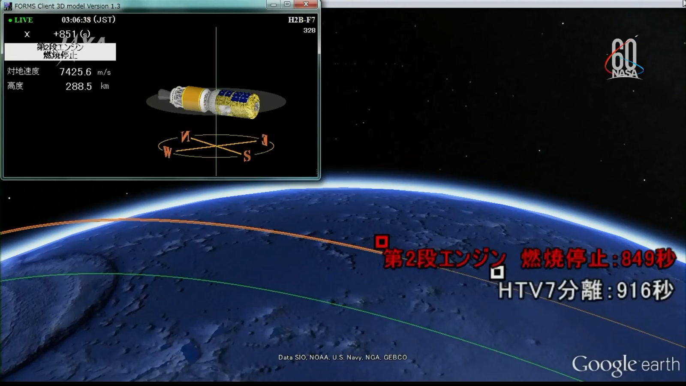686x386 pixels.
Task: Click the Data SIO, NOAA attribution text
Action: coord(342,357)
